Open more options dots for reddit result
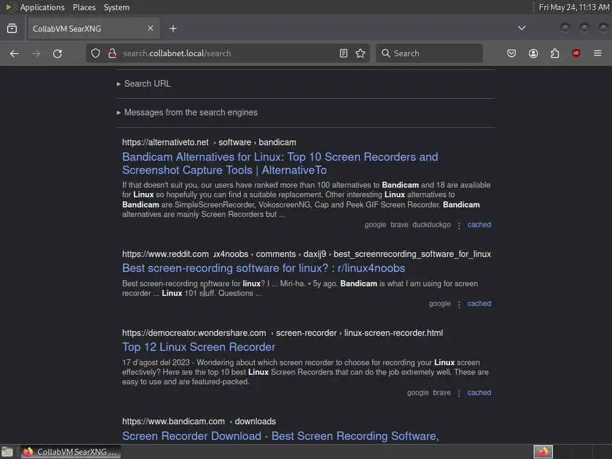Screen dimensions: 612x459 point(459,304)
